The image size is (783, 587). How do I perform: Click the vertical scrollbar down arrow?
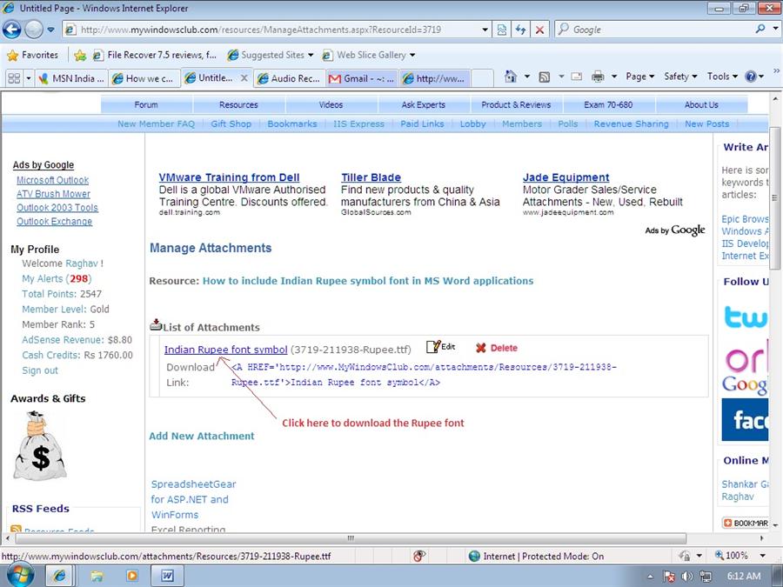coord(774,525)
